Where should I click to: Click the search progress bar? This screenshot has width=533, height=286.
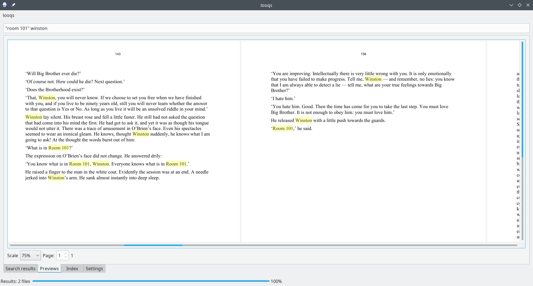point(151,281)
